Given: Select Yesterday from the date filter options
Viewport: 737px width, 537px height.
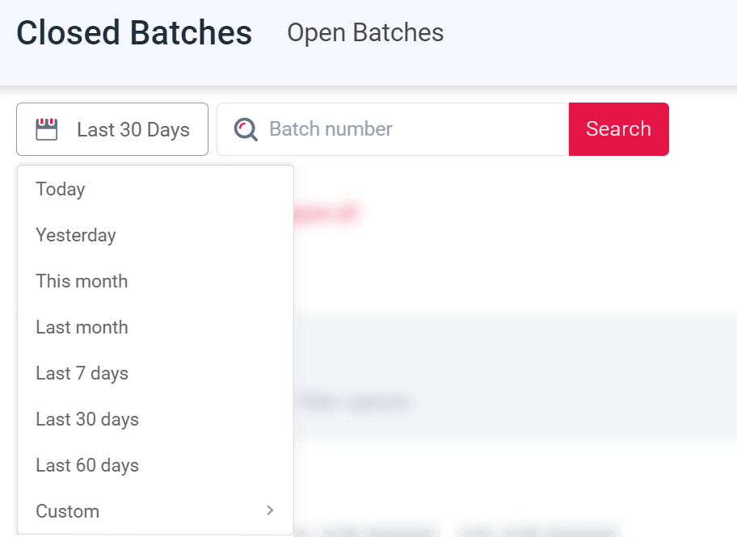Looking at the screenshot, I should pos(76,235).
